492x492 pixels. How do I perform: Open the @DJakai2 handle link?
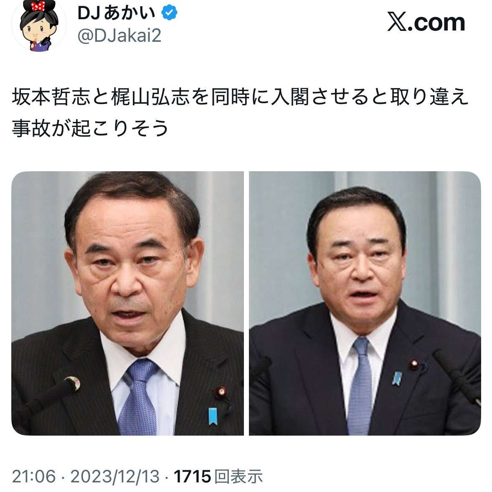(119, 35)
